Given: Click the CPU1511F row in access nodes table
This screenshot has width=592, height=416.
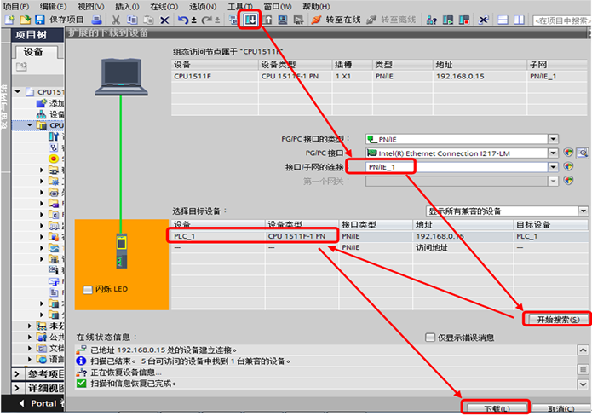Looking at the screenshot, I should (x=379, y=76).
